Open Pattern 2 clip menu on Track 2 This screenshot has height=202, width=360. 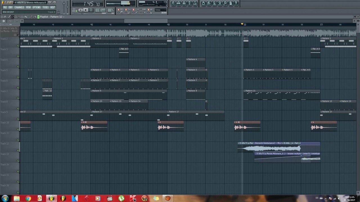(92, 38)
